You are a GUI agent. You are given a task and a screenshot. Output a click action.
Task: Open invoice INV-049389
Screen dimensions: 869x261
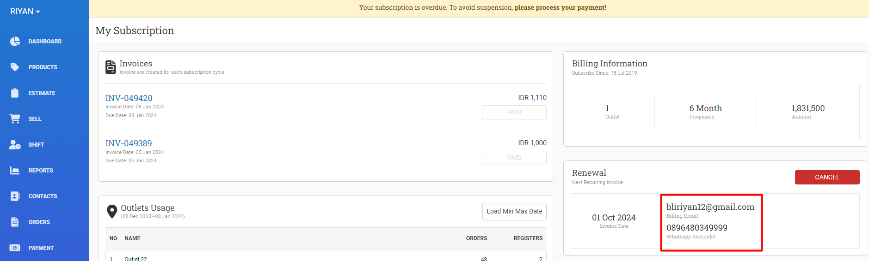pyautogui.click(x=129, y=143)
